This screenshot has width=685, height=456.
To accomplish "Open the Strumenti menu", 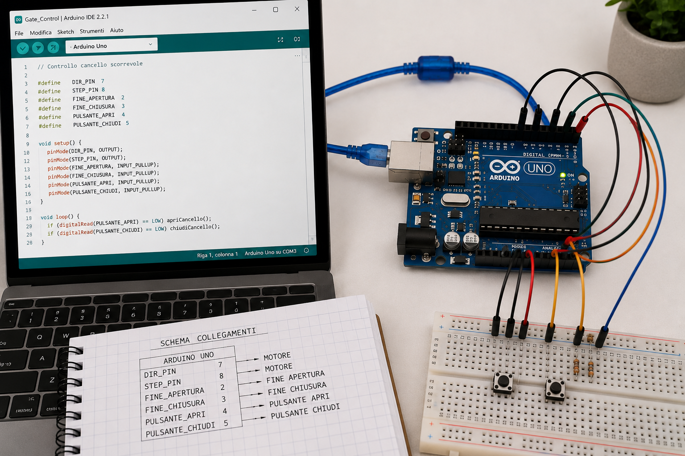I will [92, 31].
